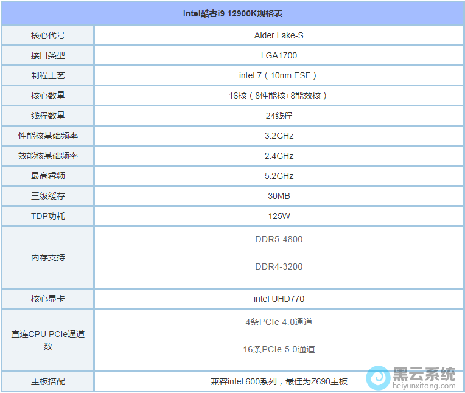The image size is (465, 393).
Task: Click the 制程工艺 row label
Action: coord(48,75)
